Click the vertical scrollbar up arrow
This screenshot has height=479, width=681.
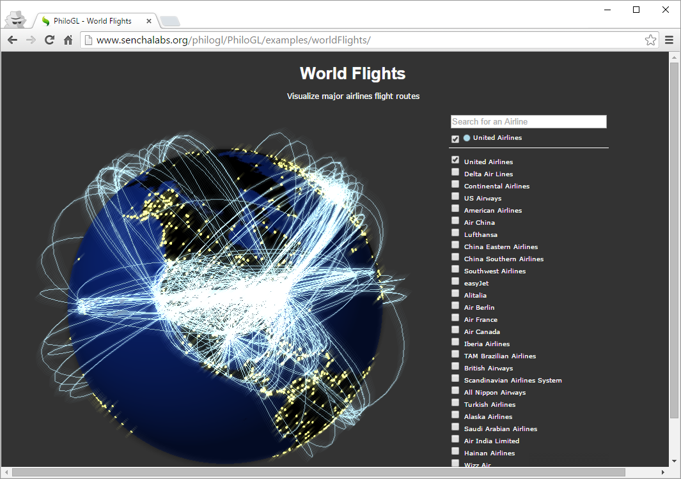pos(674,57)
